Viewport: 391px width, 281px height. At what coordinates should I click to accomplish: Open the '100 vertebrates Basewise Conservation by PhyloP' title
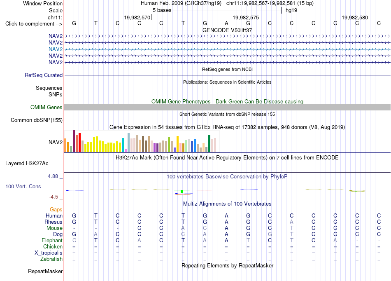click(227, 177)
